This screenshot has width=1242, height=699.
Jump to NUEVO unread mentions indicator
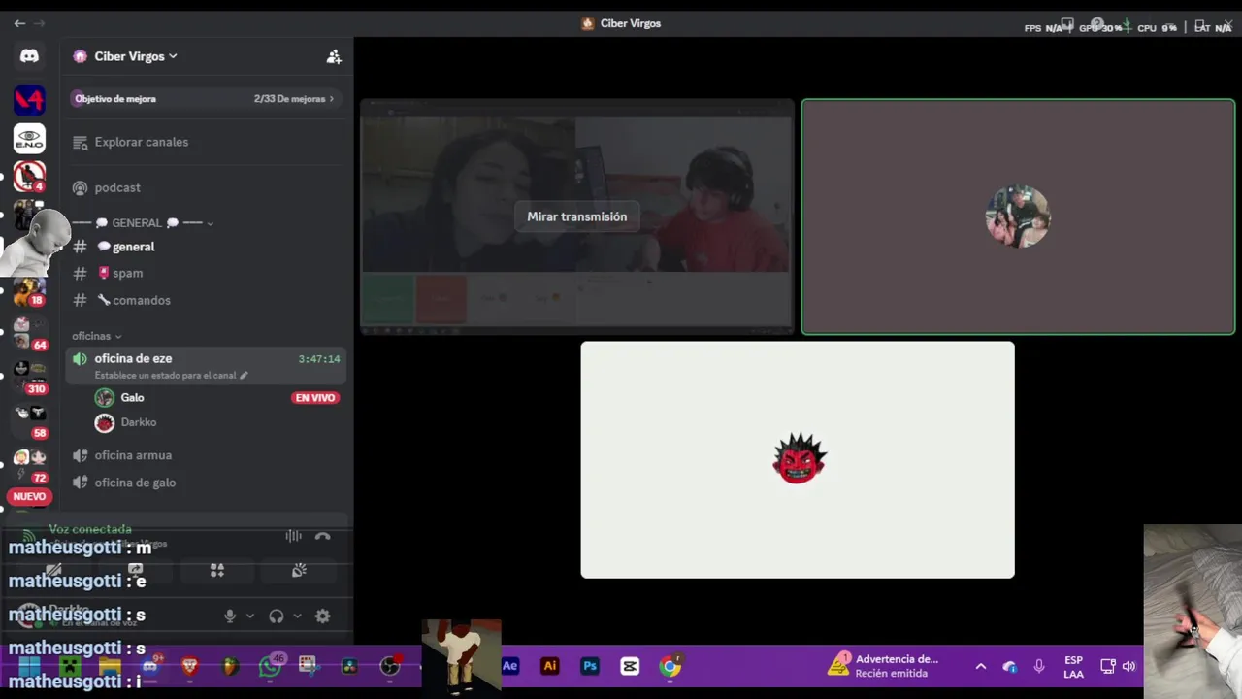click(29, 496)
